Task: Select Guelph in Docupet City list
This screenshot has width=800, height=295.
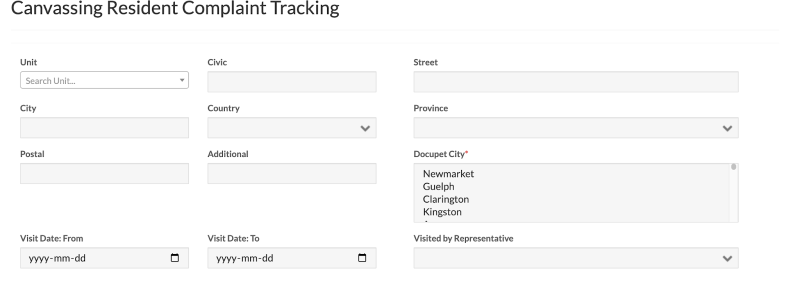Action: 438,186
